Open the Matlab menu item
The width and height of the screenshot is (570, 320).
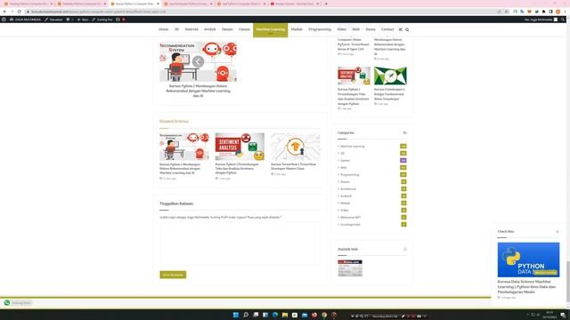(297, 29)
